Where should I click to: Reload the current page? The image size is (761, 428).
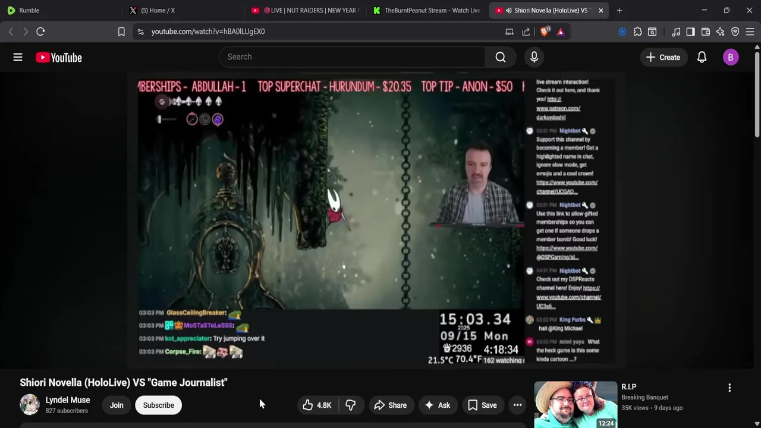[x=40, y=32]
